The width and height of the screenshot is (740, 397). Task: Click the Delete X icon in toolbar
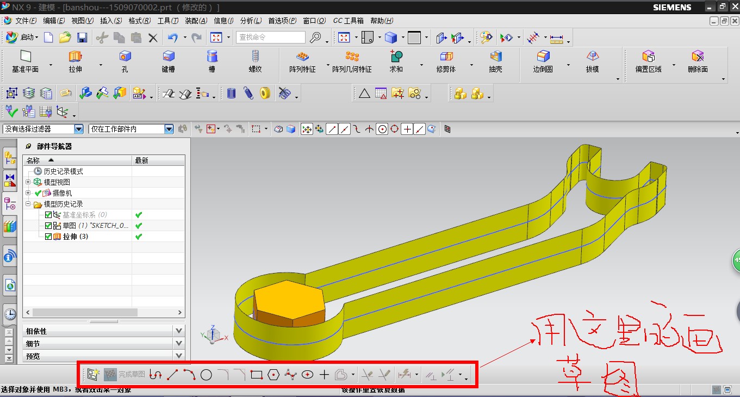153,38
